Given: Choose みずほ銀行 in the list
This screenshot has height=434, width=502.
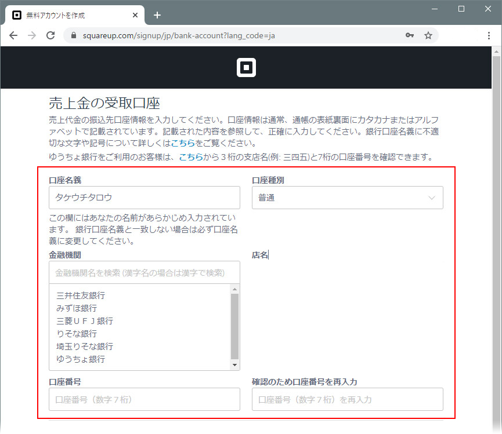Looking at the screenshot, I should pyautogui.click(x=77, y=308).
